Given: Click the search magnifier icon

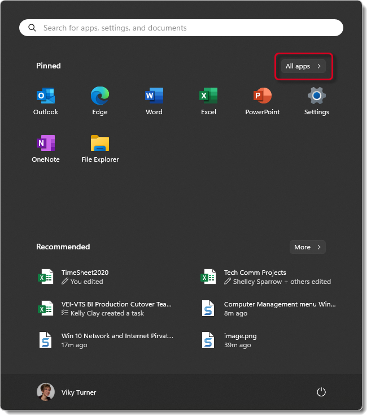Looking at the screenshot, I should [32, 28].
